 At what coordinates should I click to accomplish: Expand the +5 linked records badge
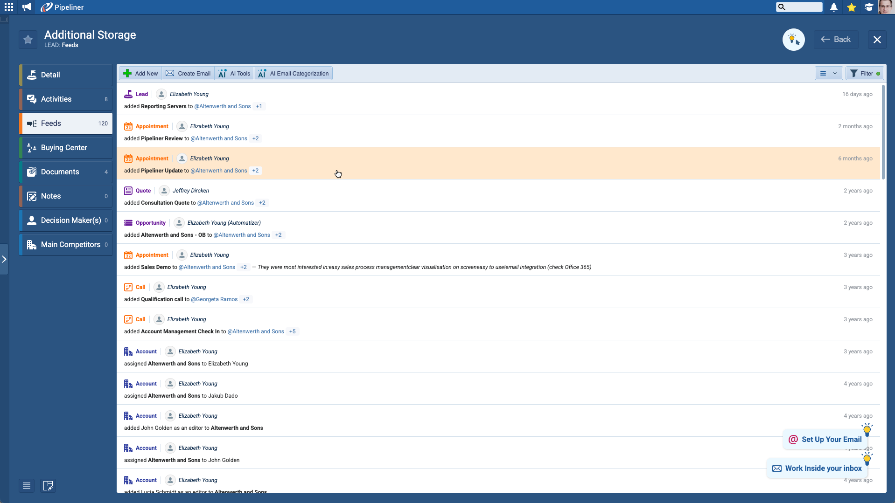point(292,331)
